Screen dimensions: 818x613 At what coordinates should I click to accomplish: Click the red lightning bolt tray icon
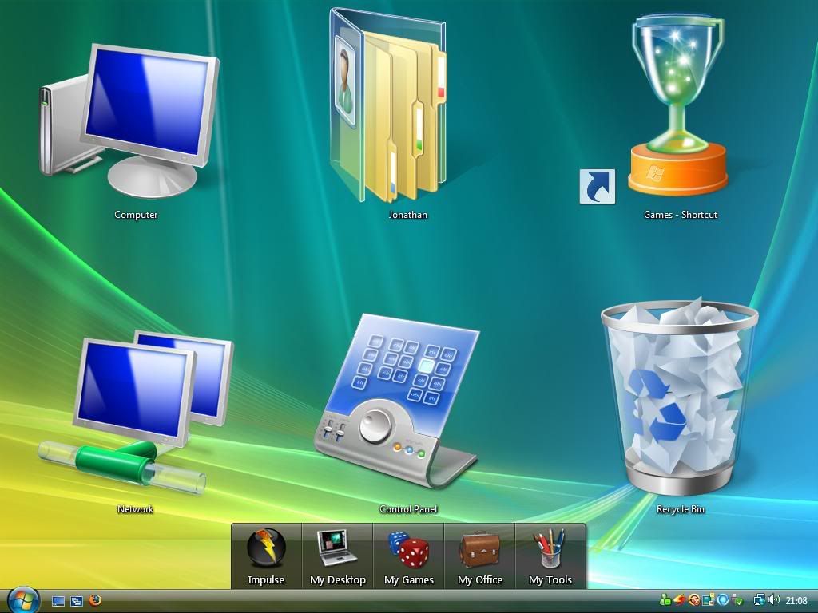(x=679, y=599)
